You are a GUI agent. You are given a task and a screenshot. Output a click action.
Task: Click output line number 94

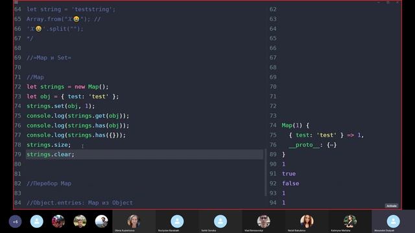tap(273, 203)
